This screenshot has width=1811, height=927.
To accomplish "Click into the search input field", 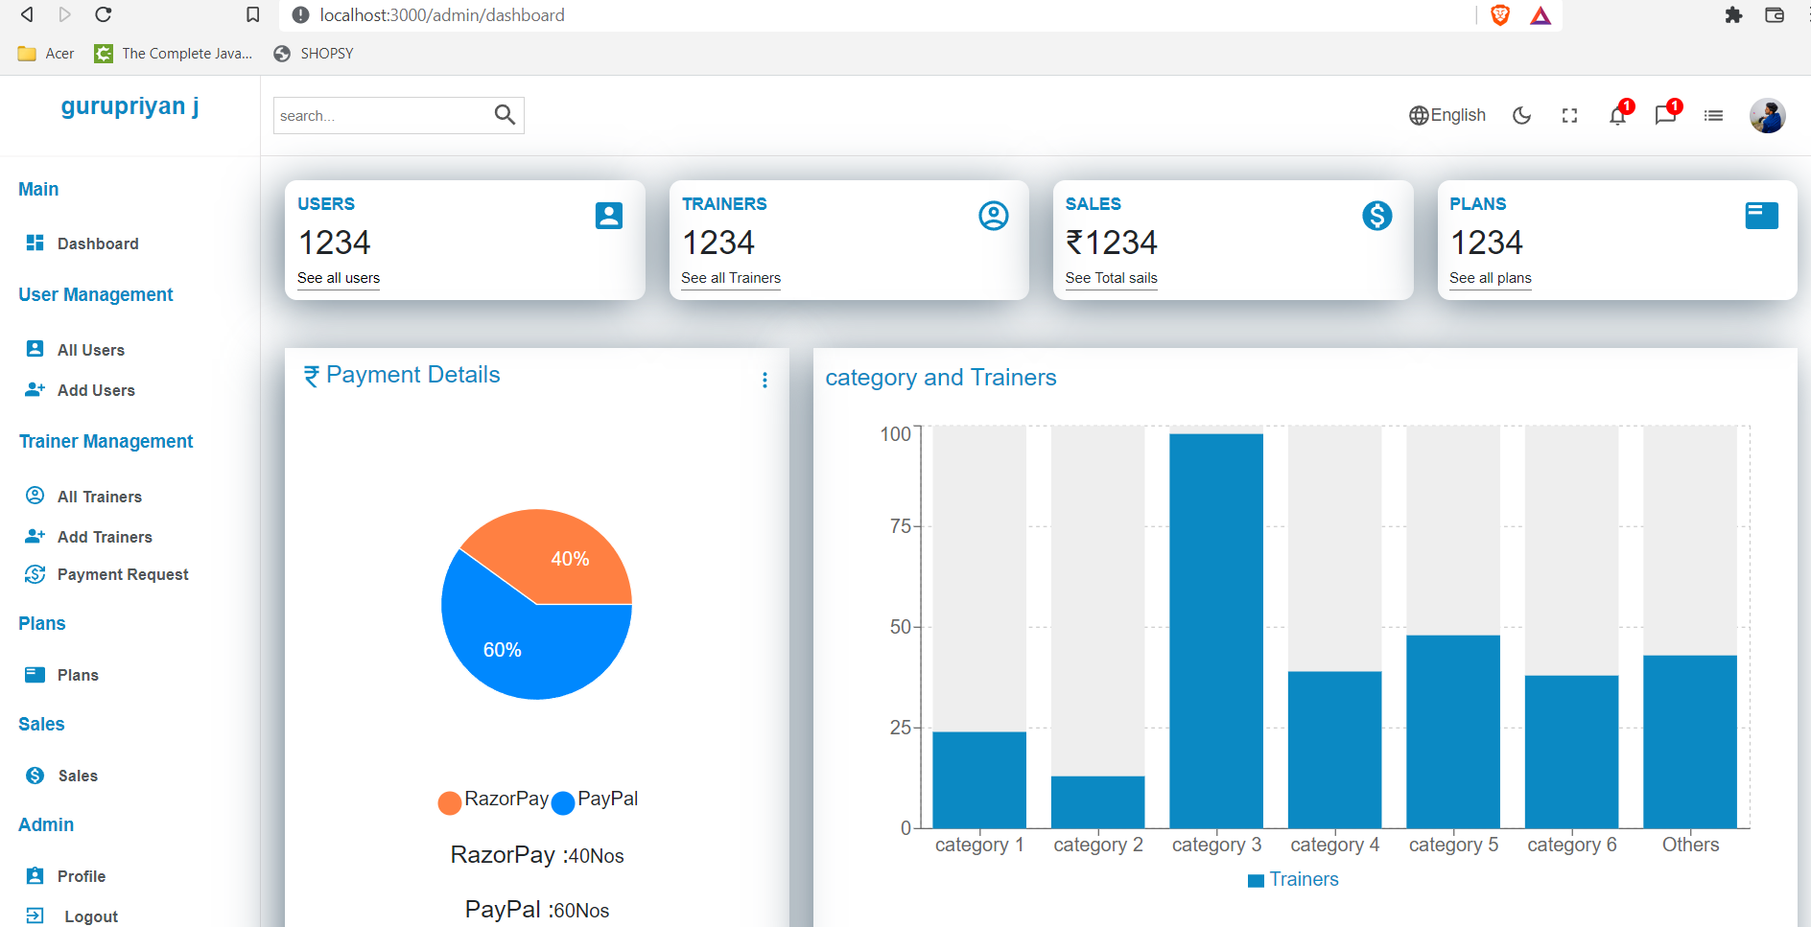I will tap(381, 116).
